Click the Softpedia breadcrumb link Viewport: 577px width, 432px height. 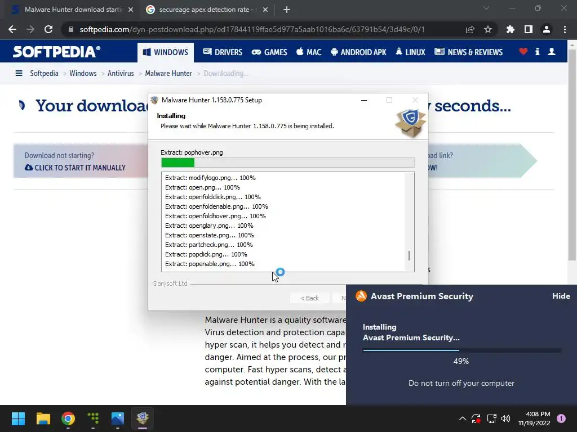point(44,74)
